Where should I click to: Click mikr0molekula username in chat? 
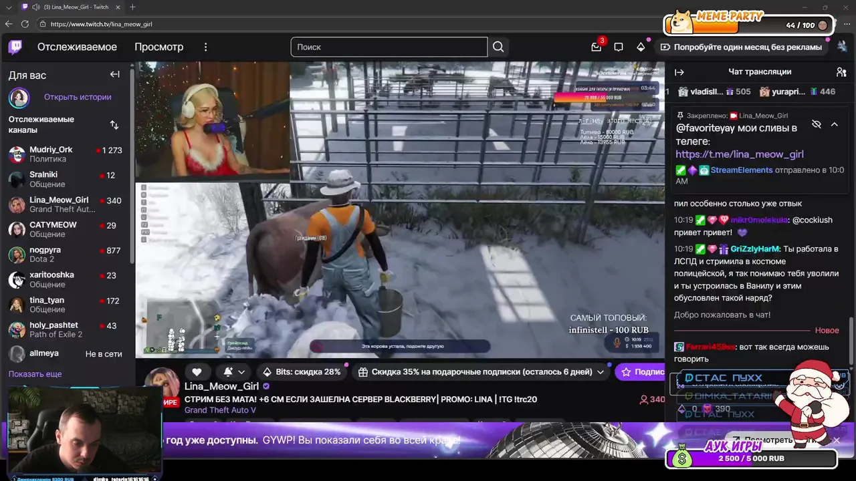click(x=760, y=220)
